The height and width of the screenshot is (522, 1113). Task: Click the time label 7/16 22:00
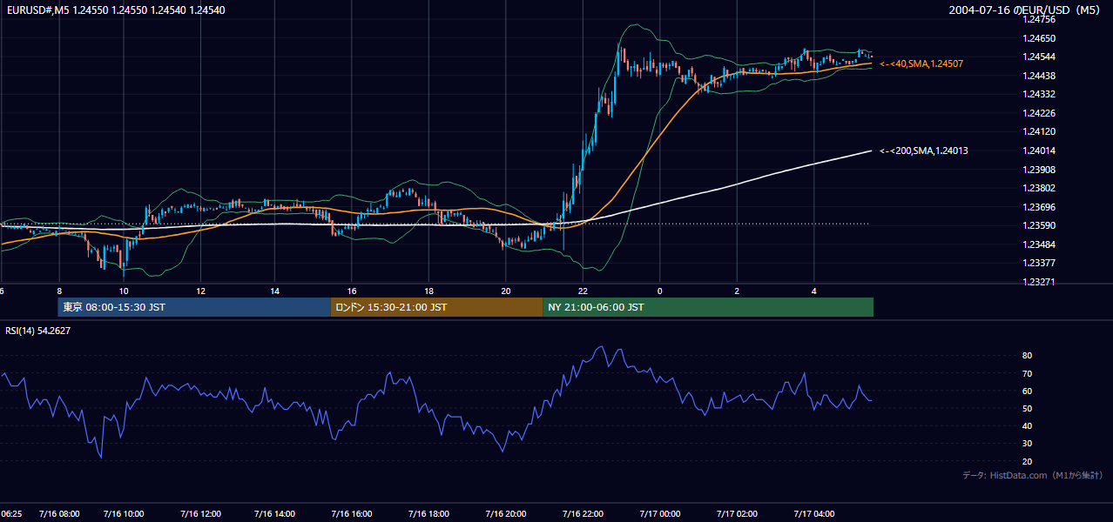tap(583, 514)
